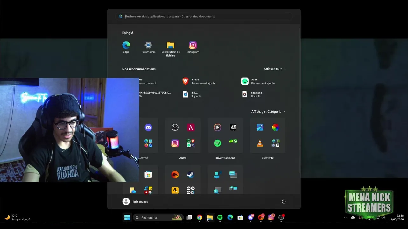Open Discord from the taskbar
This screenshot has height=229, width=408.
(x=250, y=218)
